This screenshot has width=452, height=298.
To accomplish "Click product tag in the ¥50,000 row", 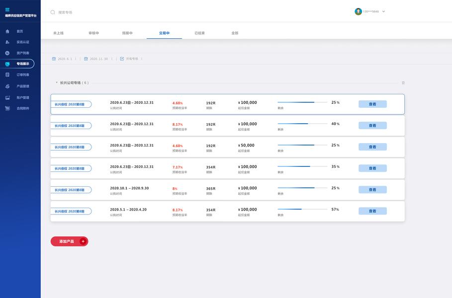I will [71, 147].
